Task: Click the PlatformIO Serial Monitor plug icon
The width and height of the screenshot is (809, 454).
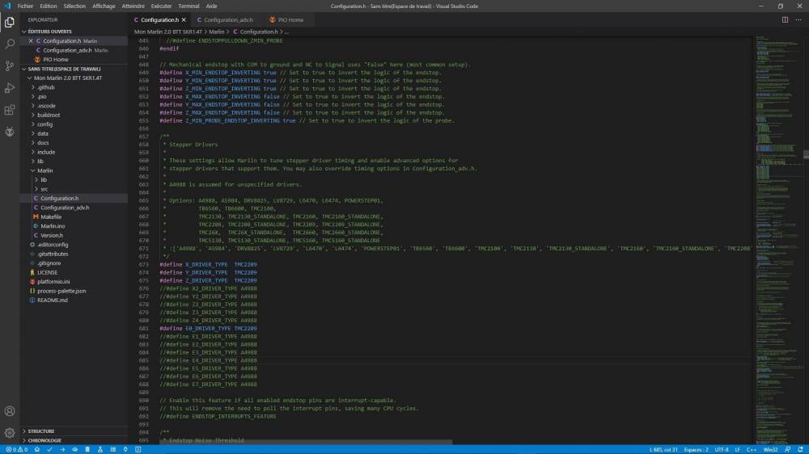Action: [125, 449]
